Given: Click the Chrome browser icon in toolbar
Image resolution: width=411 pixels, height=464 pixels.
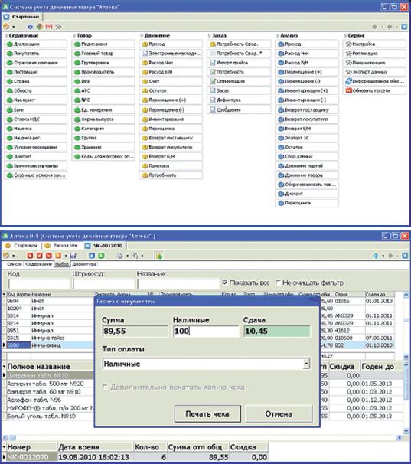Looking at the screenshot, I should point(40,27).
